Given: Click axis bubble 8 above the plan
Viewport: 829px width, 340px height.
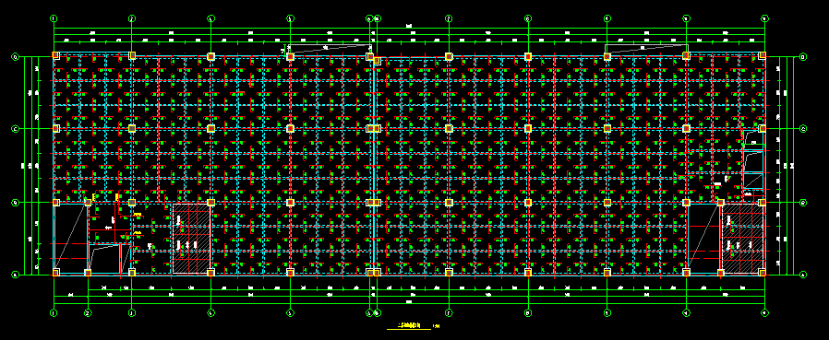Looking at the screenshot, I should (528, 18).
